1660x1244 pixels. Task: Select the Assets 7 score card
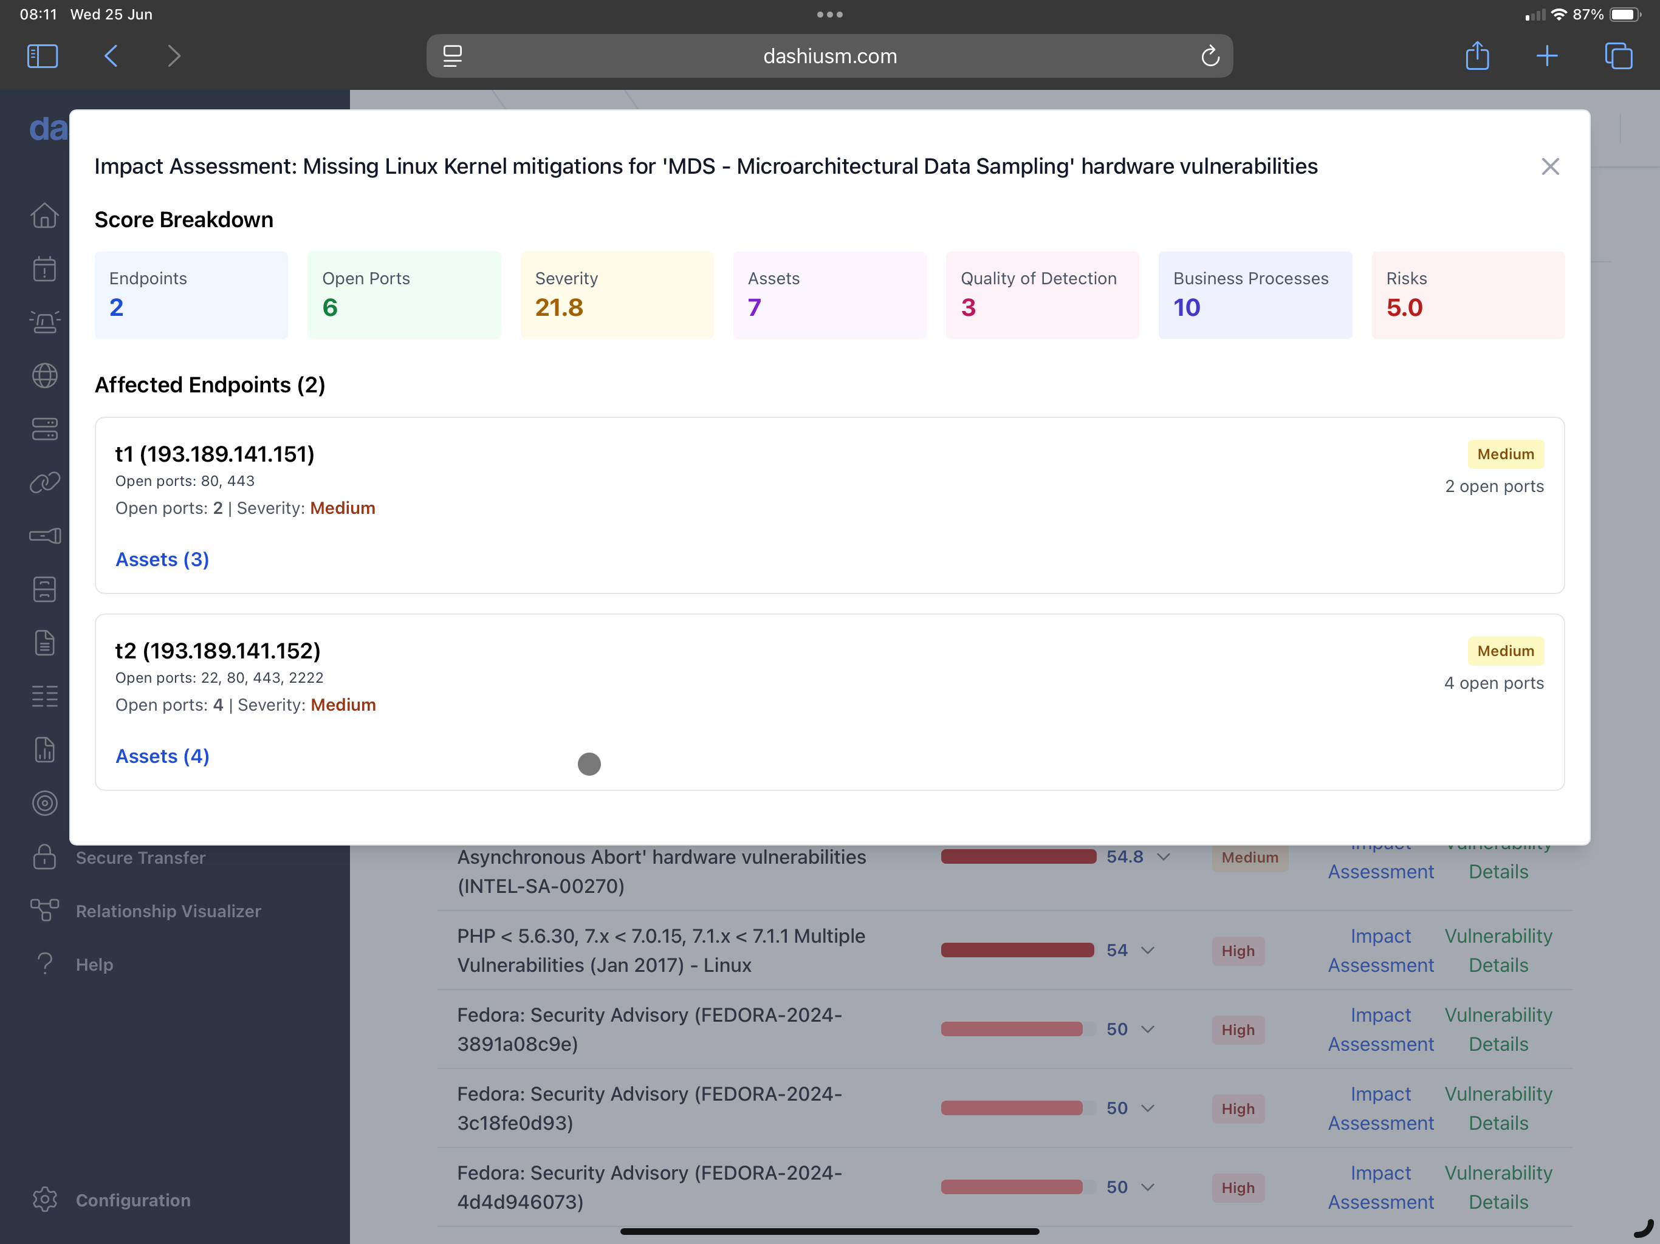pos(829,295)
